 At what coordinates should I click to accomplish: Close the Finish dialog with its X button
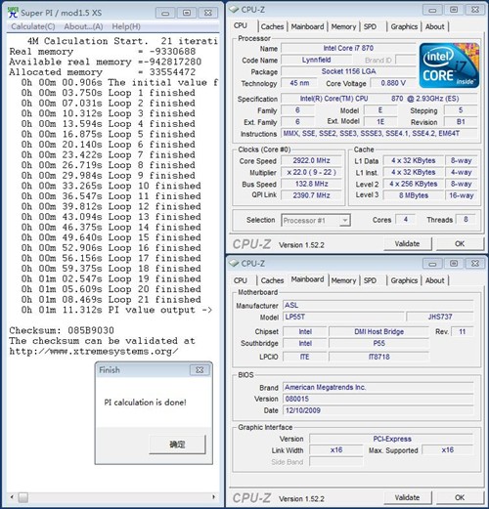(200, 370)
